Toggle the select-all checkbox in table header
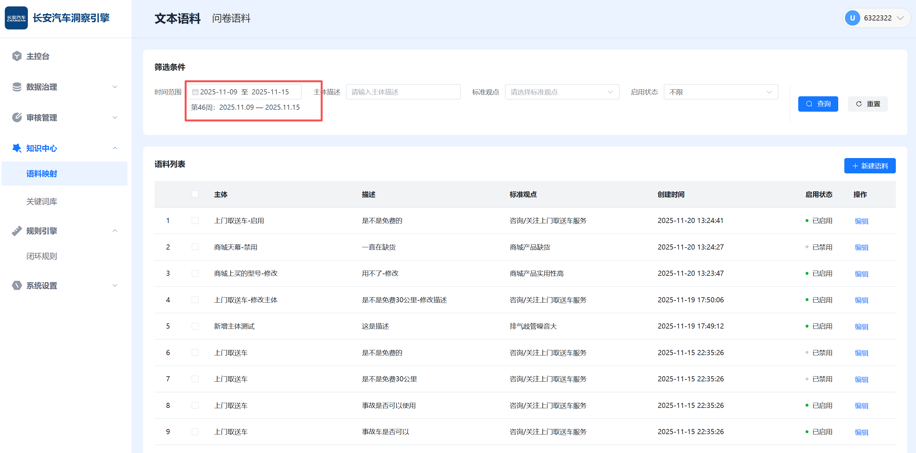Image resolution: width=916 pixels, height=453 pixels. [x=195, y=194]
